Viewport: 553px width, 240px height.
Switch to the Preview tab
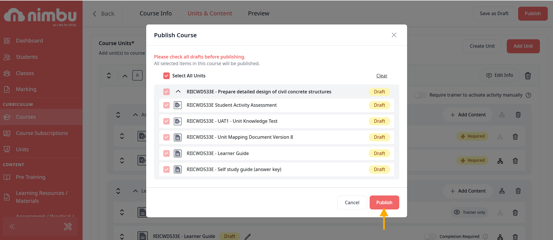click(259, 13)
